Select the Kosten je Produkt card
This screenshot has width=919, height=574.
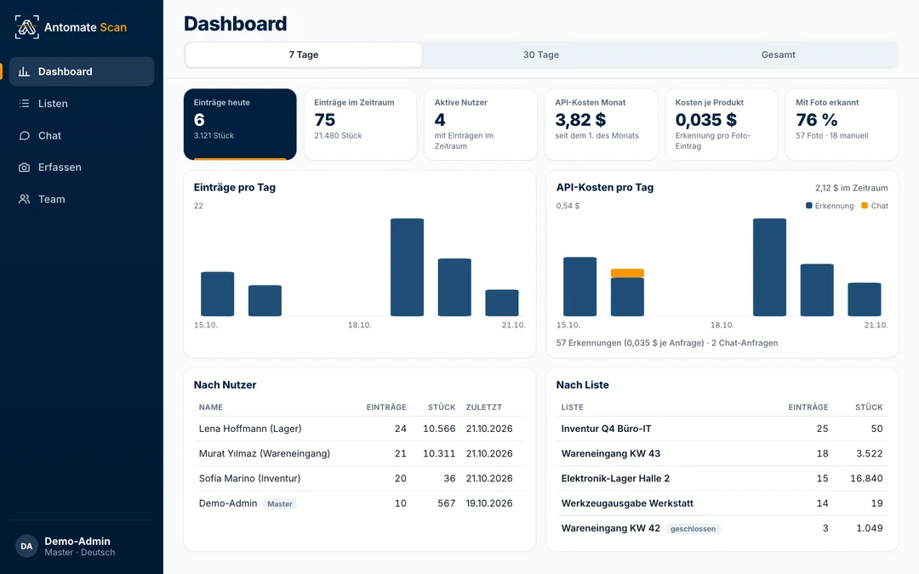click(722, 124)
